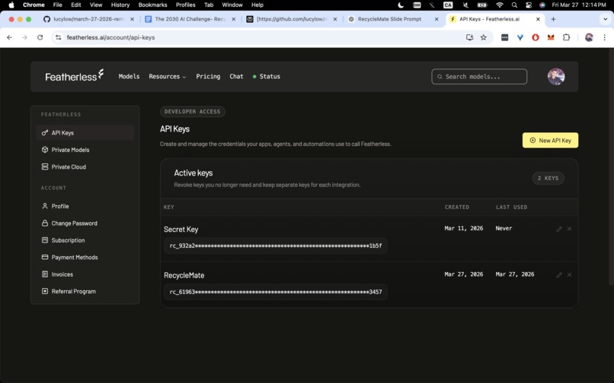Bookmark this page with star icon
Screen dimensions: 614x383
tap(484, 37)
